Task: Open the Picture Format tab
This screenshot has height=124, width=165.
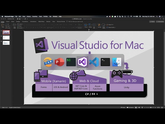Action: 61,21
